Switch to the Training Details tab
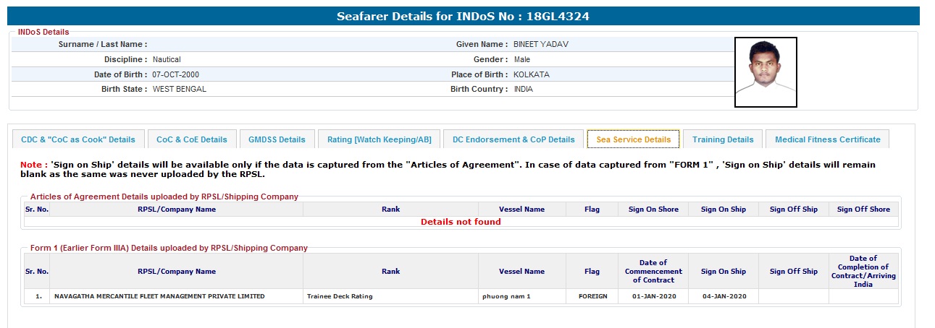 [723, 139]
